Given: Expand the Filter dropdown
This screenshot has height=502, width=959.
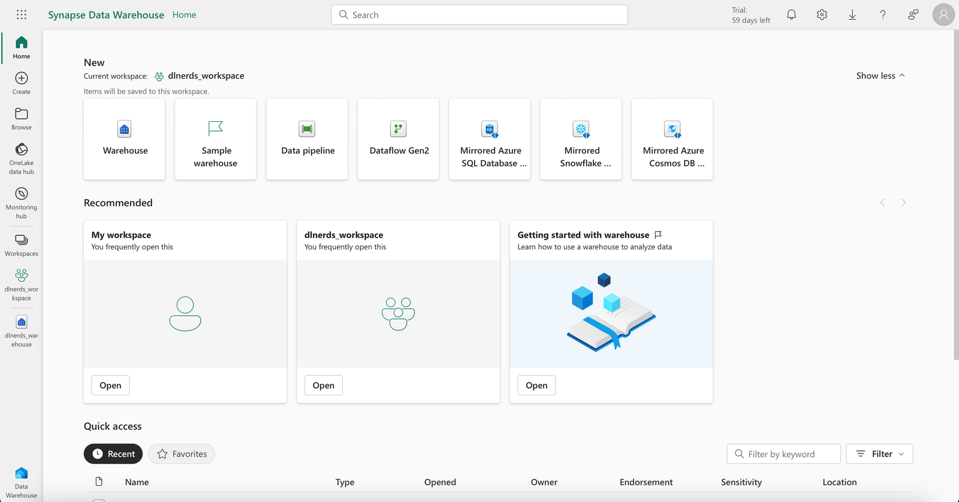Looking at the screenshot, I should [x=879, y=454].
